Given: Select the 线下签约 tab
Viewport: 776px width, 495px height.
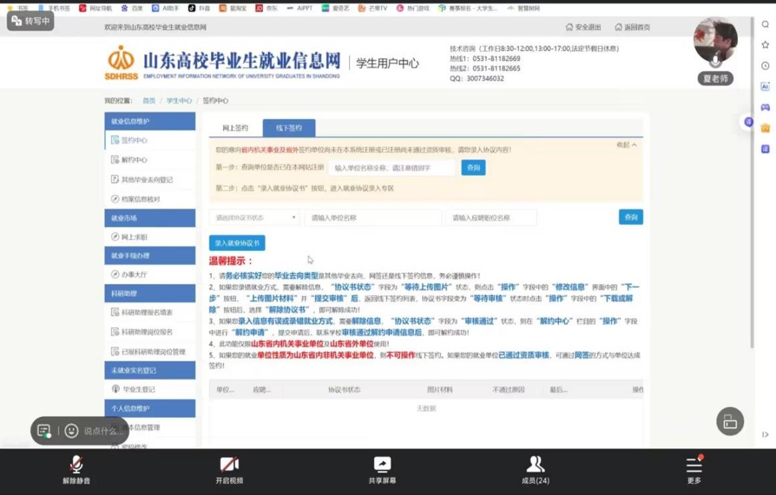Looking at the screenshot, I should coord(288,128).
